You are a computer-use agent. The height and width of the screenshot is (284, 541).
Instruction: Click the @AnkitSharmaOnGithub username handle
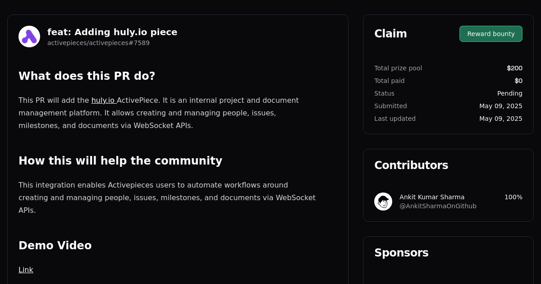[x=438, y=206]
